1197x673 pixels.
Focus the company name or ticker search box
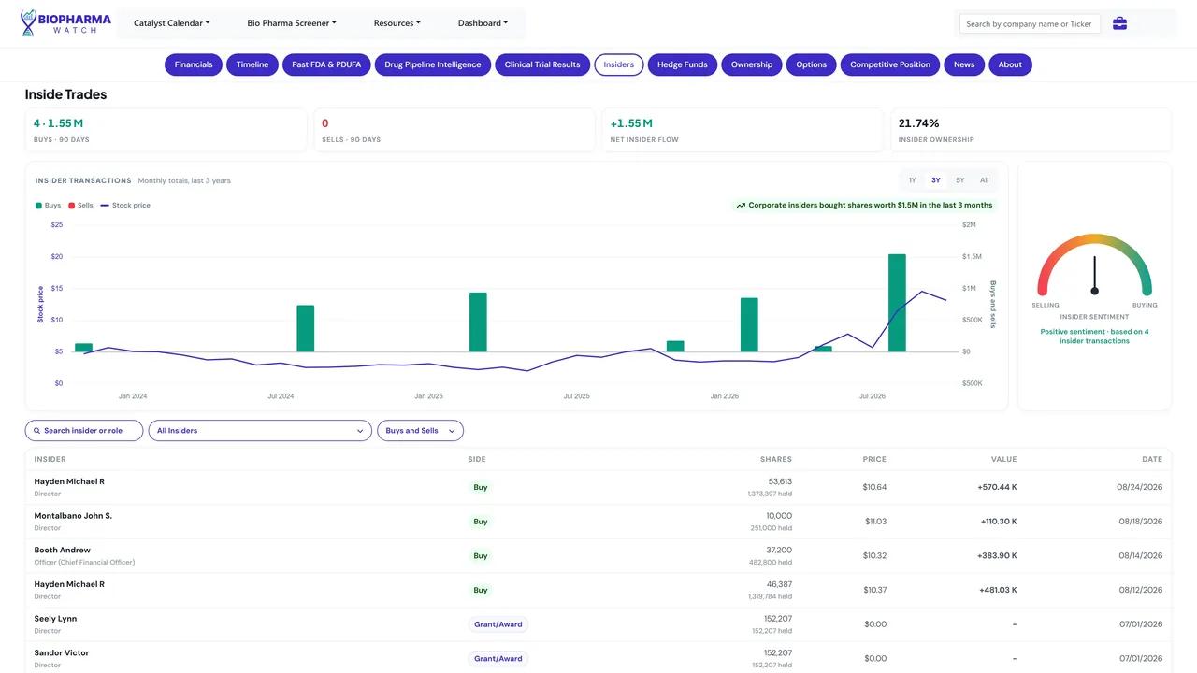[x=1030, y=24]
